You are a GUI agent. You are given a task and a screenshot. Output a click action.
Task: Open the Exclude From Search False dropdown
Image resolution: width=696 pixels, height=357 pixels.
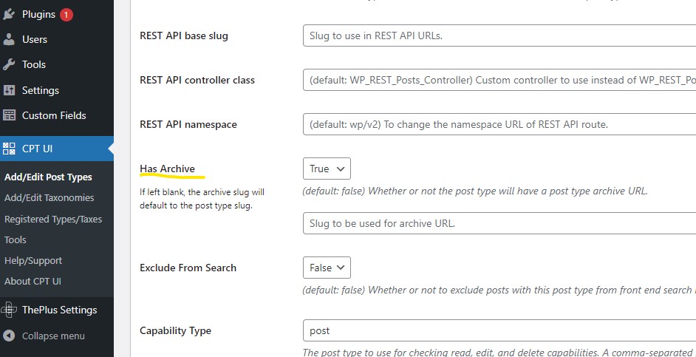pyautogui.click(x=327, y=268)
